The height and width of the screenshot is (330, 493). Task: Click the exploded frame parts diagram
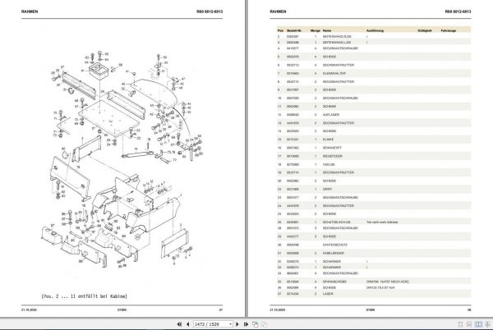[122, 160]
